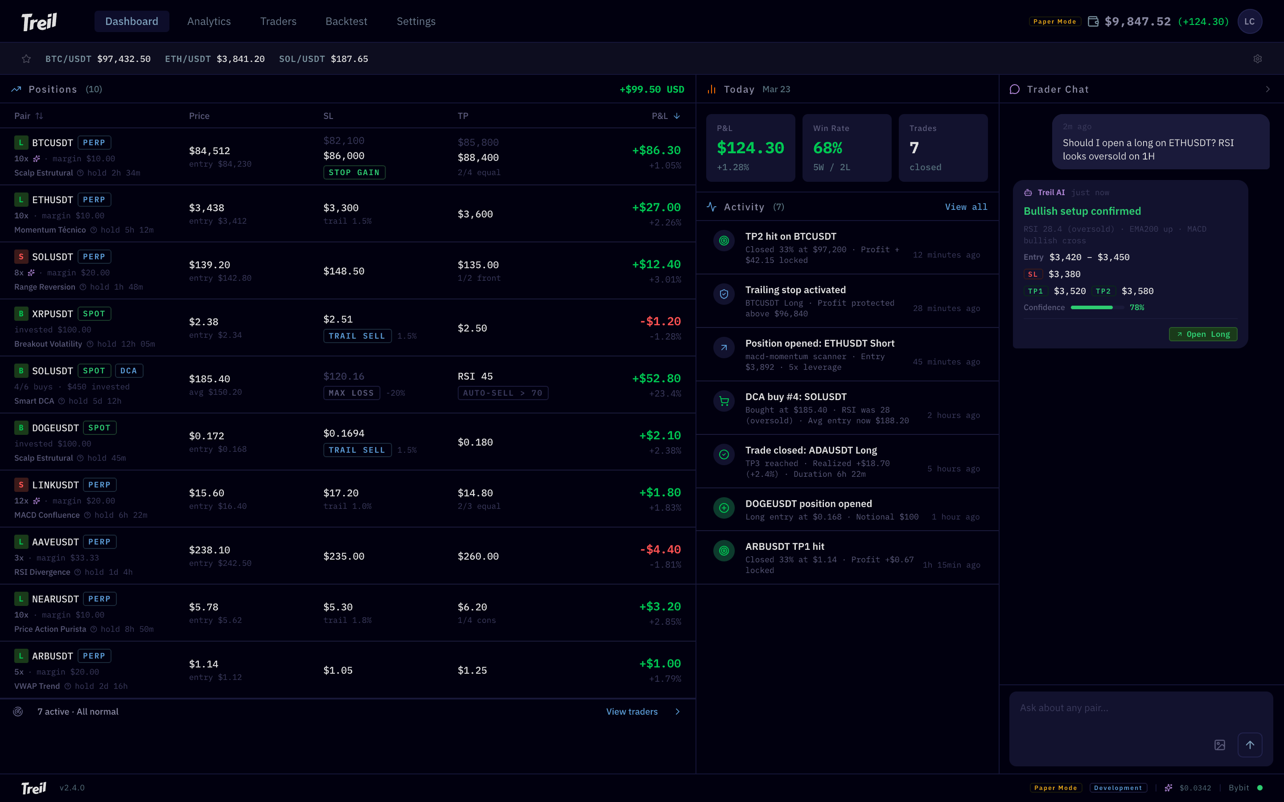Open the LC user avatar menu
1284x802 pixels.
point(1250,21)
